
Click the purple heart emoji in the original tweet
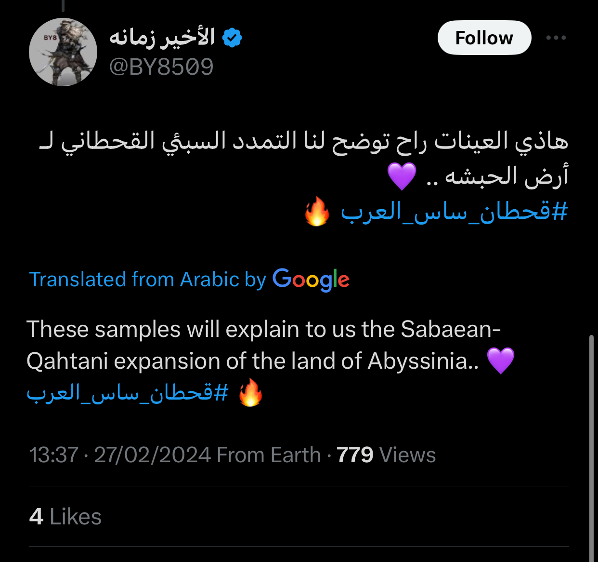(x=402, y=176)
